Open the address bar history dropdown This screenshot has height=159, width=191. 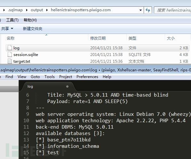(x=140, y=10)
